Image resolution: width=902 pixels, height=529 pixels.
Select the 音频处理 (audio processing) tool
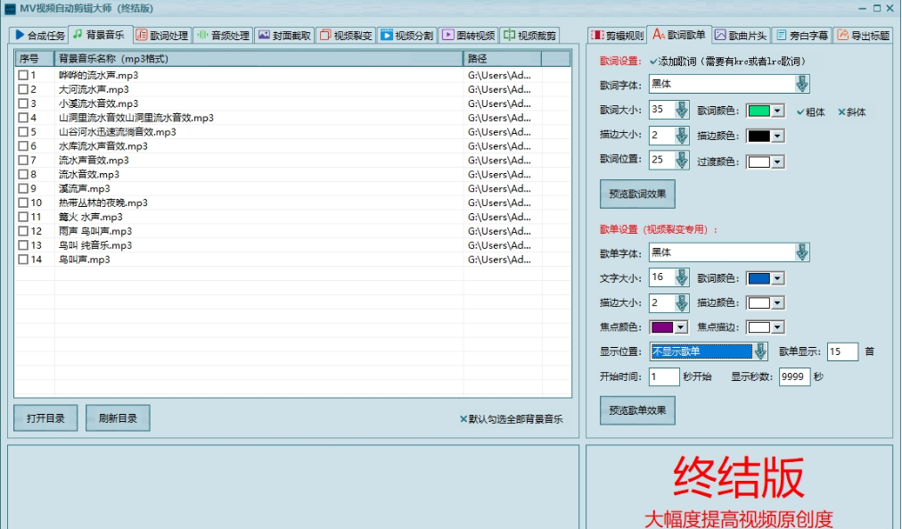coord(225,36)
